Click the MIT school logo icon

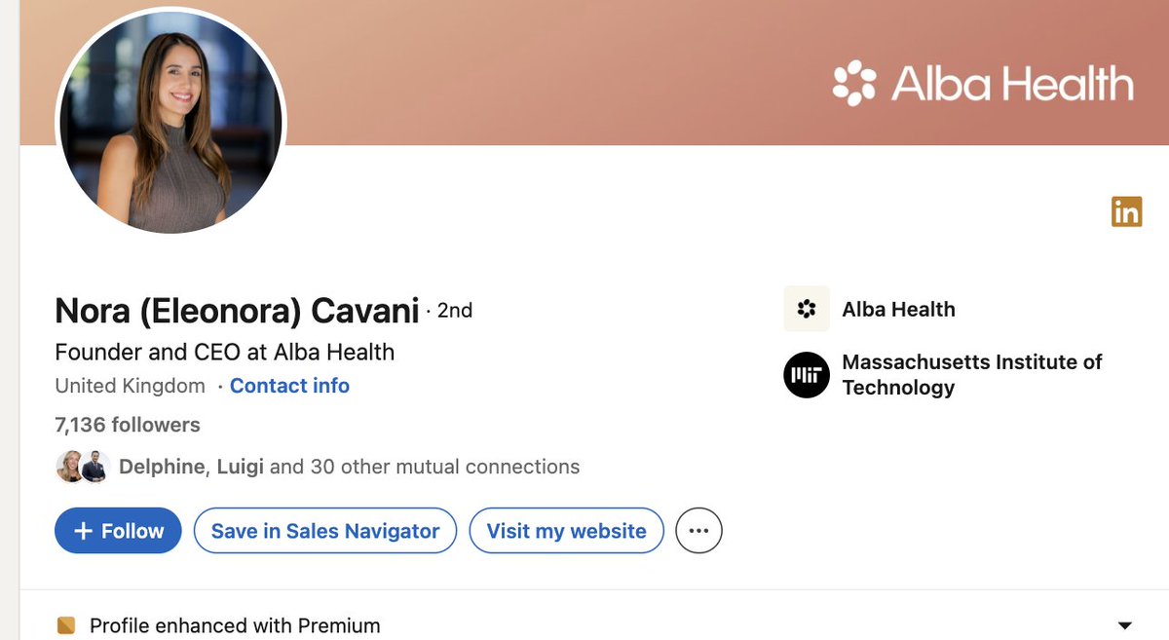807,375
